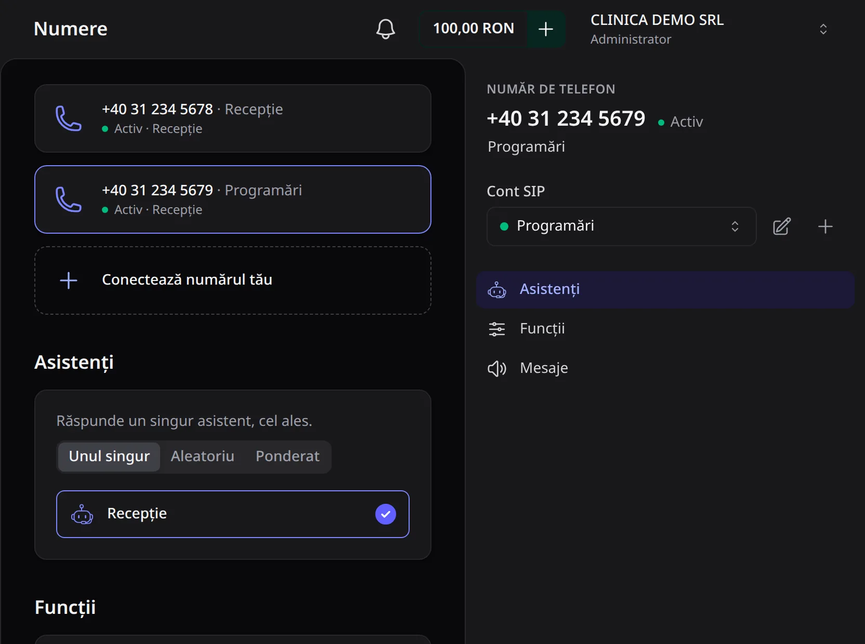Select the +40 31 234 5678 Recepție number card
The width and height of the screenshot is (865, 644).
[233, 118]
